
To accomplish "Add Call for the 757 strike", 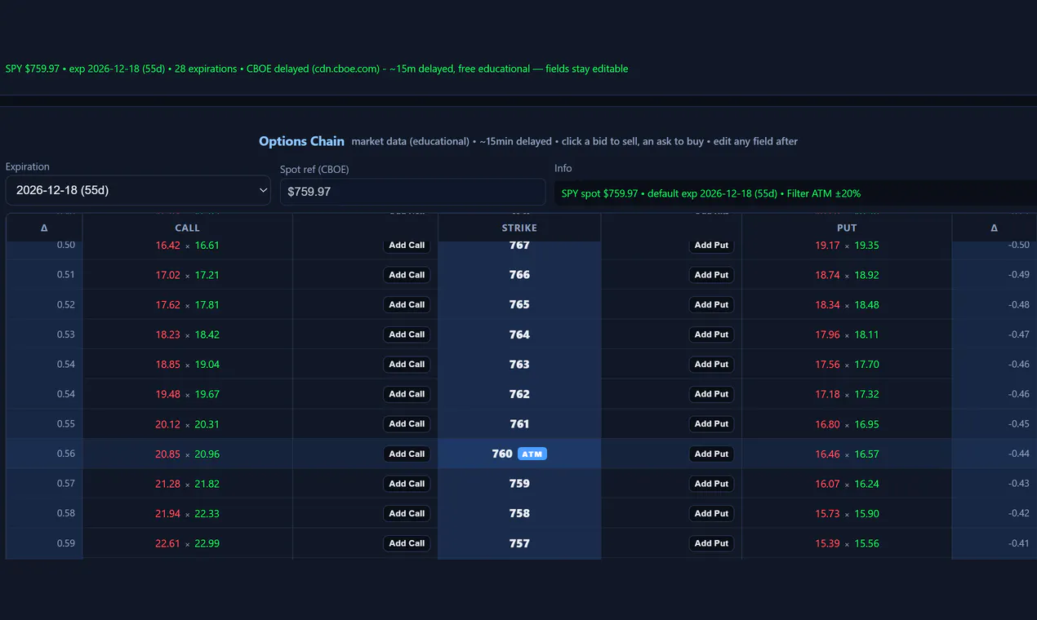I will (x=407, y=543).
